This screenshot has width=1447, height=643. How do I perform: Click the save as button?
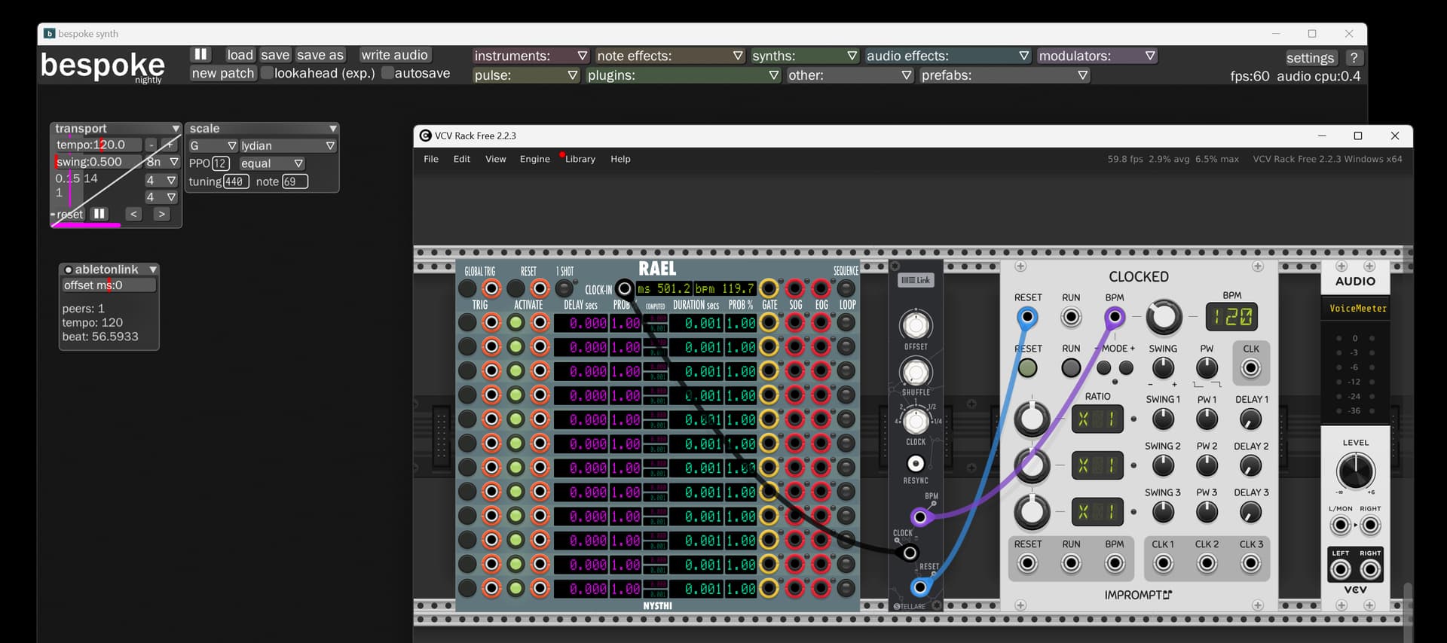(320, 55)
